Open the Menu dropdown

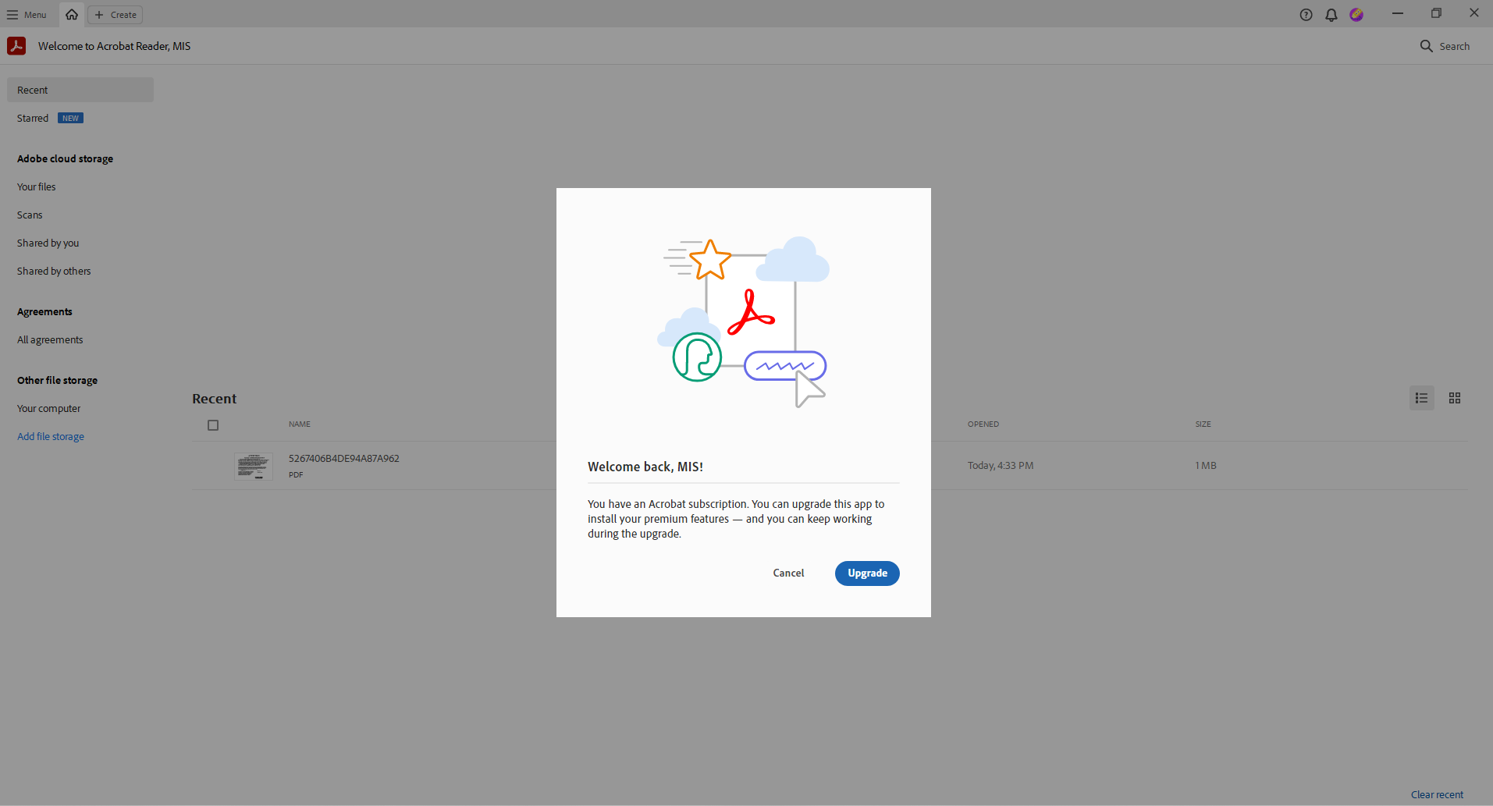[x=27, y=14]
